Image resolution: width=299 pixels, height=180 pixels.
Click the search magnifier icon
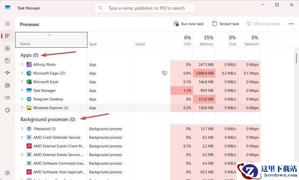[x=100, y=8]
